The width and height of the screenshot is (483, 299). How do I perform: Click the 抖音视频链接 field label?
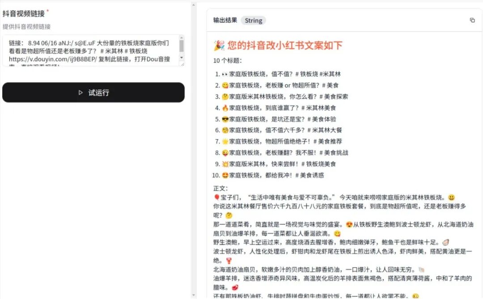coord(24,13)
